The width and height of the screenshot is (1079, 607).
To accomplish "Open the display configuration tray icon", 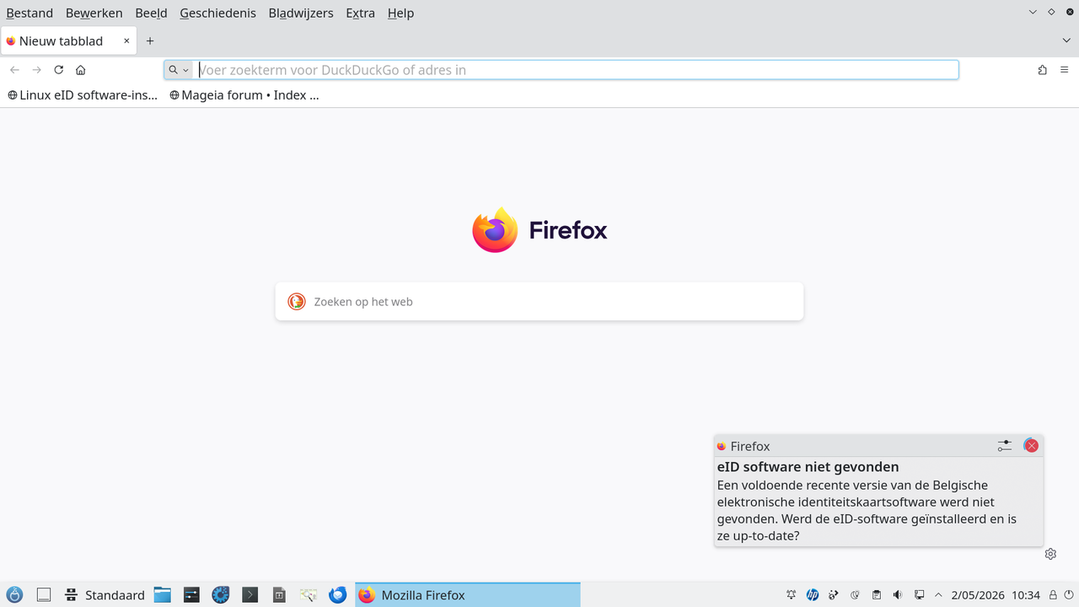I will (x=919, y=595).
